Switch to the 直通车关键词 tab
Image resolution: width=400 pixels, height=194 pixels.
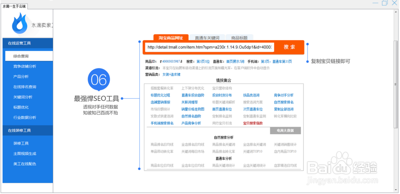click(x=207, y=37)
